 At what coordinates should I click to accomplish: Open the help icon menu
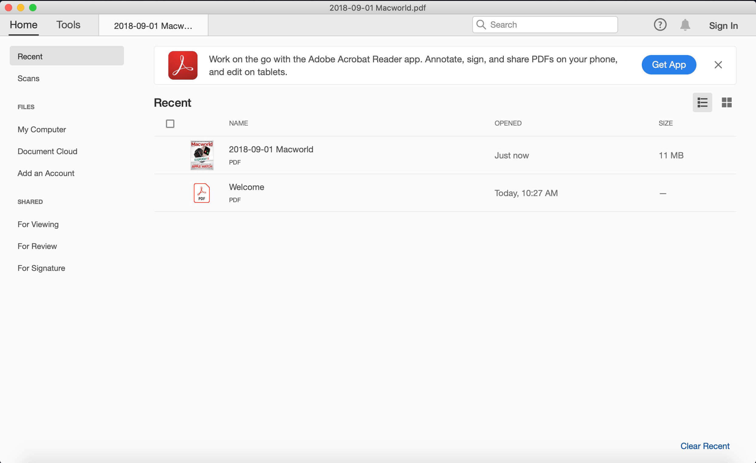tap(659, 24)
